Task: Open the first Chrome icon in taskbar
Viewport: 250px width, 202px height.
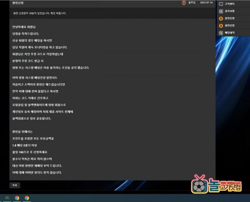Action: 17,198
